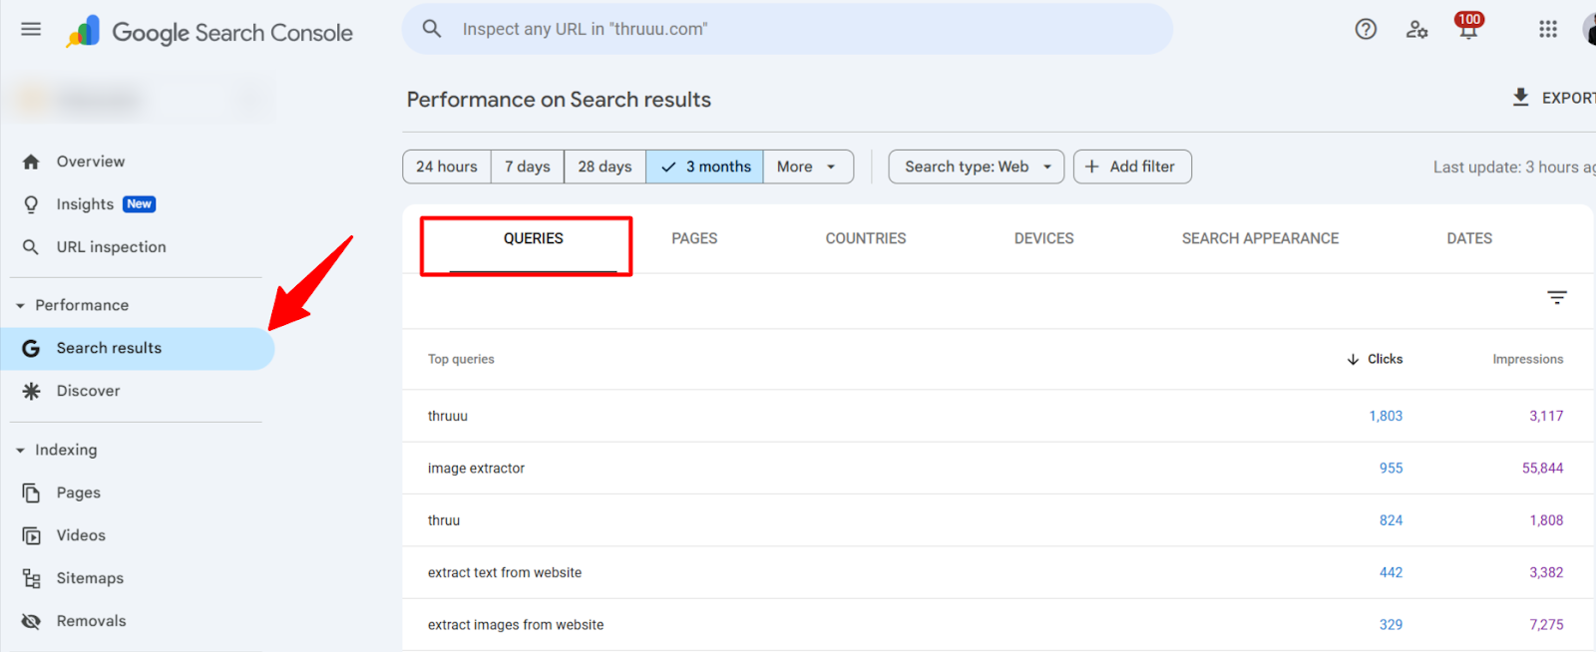Click the Clicks sort down arrow

click(1353, 359)
